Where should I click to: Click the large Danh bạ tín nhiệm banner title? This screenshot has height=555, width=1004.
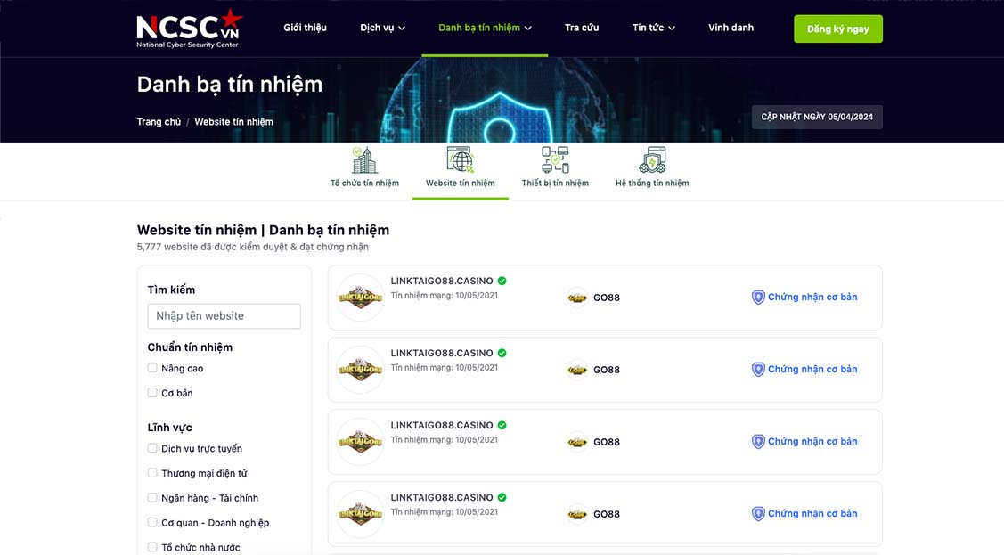[230, 85]
